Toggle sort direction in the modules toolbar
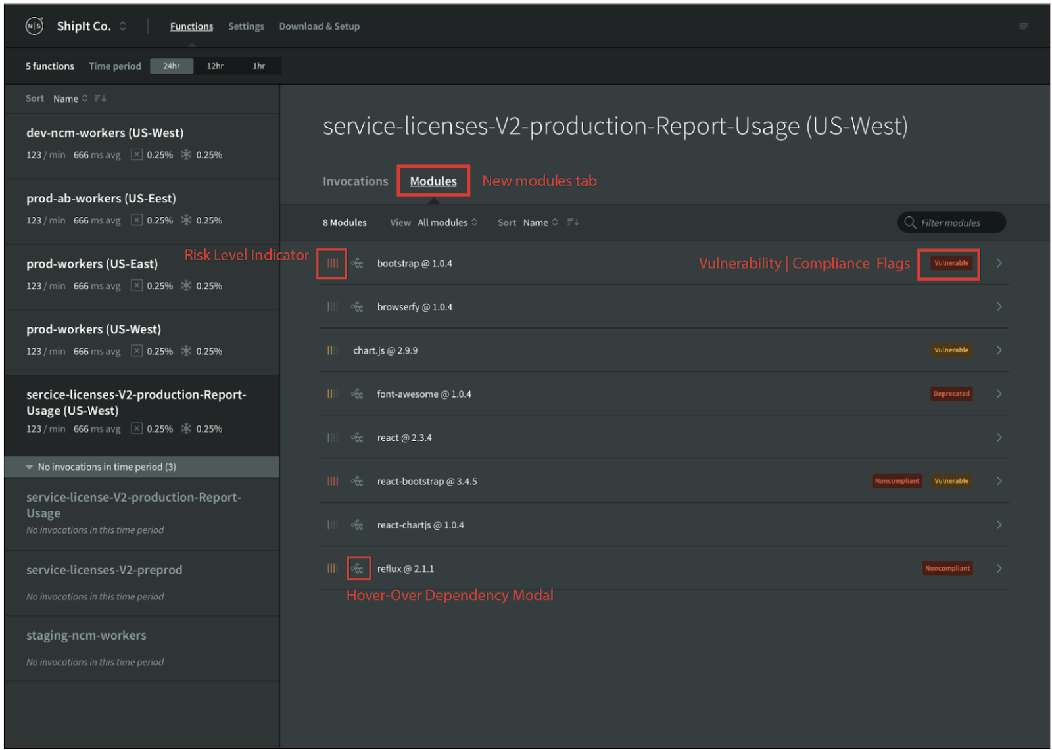The width and height of the screenshot is (1052, 750). [x=573, y=223]
